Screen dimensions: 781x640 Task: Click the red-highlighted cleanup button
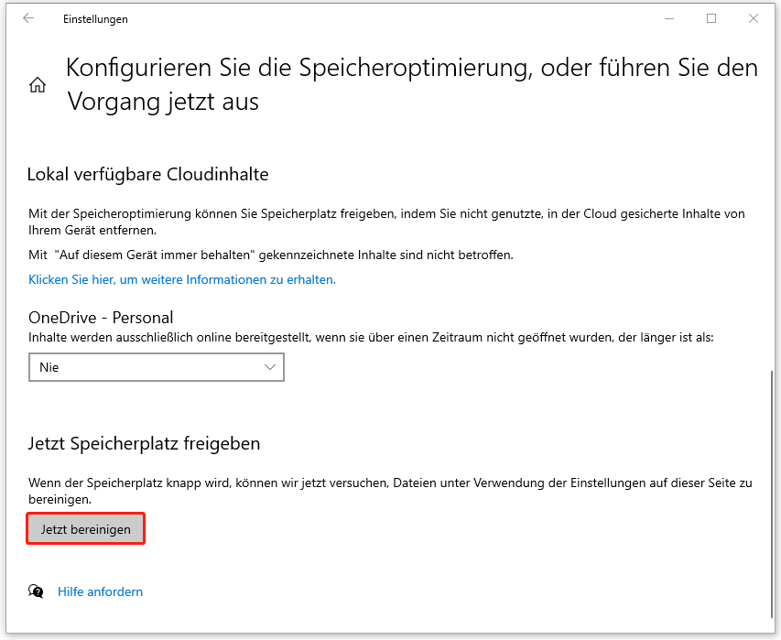click(85, 528)
